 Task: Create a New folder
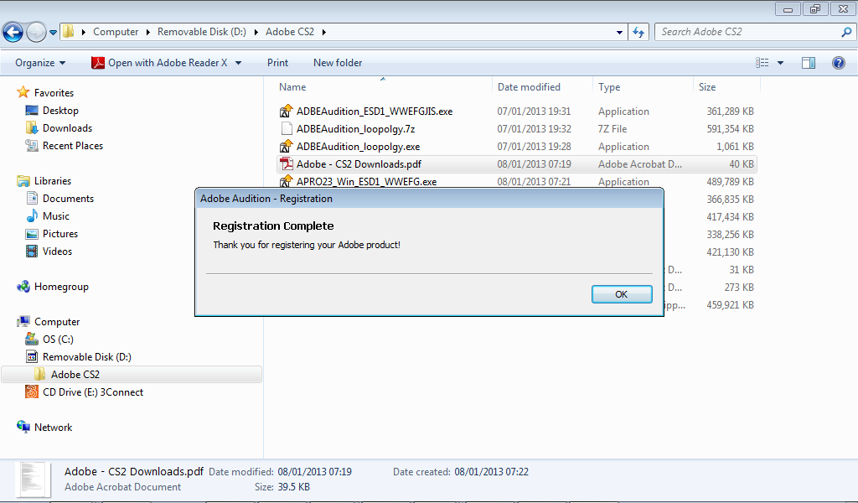[x=338, y=63]
